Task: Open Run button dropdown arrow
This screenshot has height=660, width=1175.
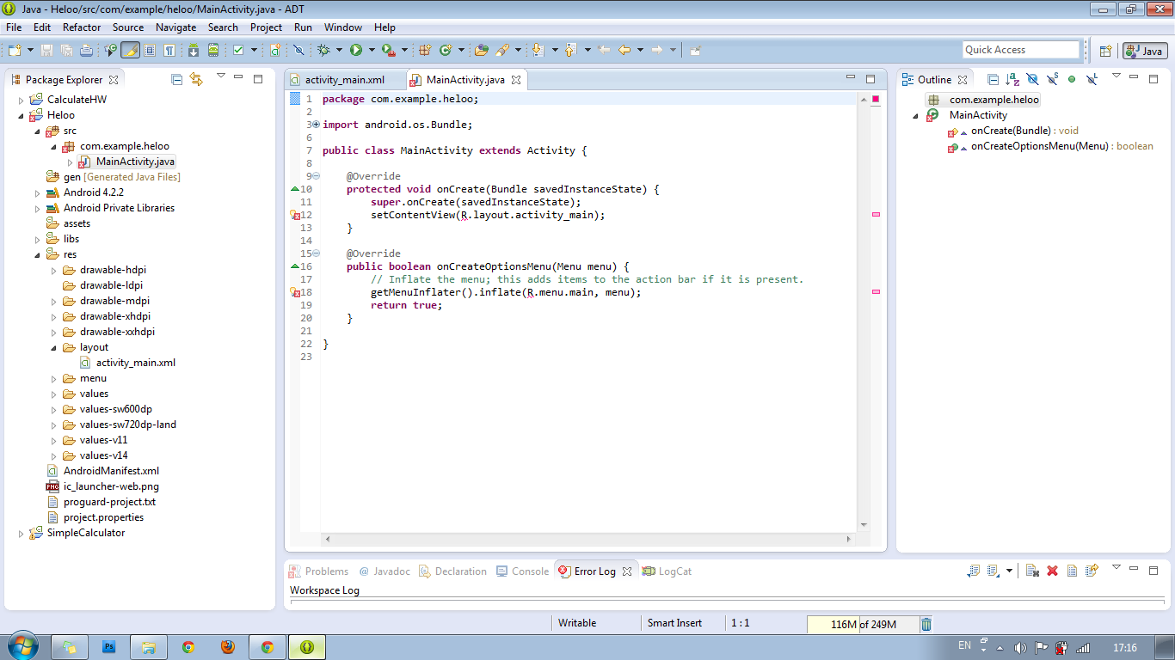Action: click(x=372, y=50)
